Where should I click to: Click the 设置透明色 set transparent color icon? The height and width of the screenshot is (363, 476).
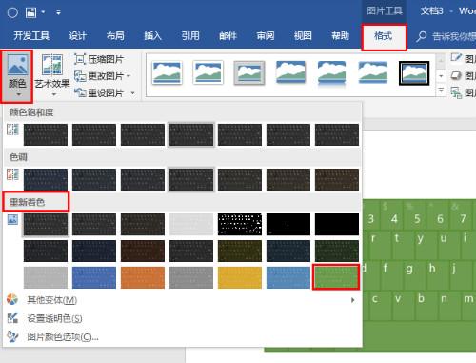12,318
